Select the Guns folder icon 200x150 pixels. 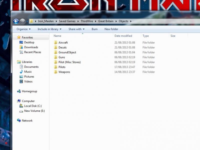coord(55,57)
